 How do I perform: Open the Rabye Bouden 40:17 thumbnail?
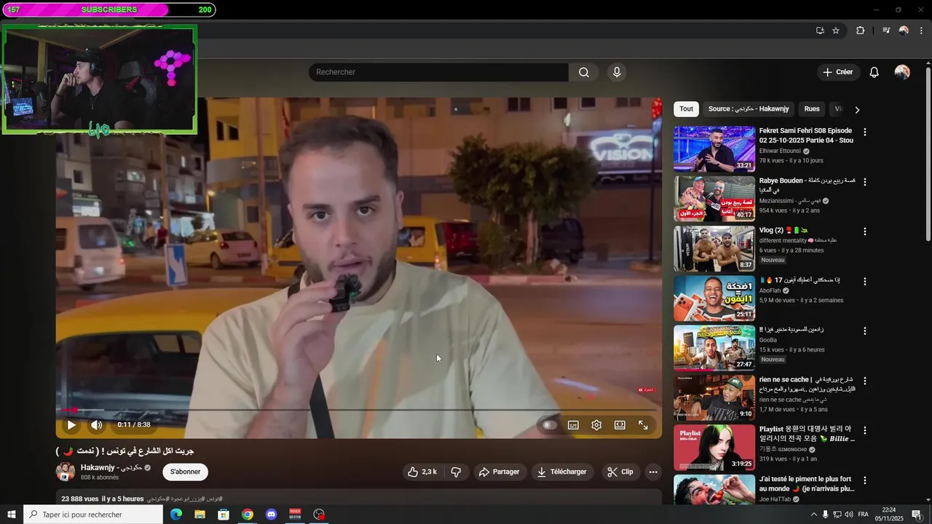pos(714,198)
